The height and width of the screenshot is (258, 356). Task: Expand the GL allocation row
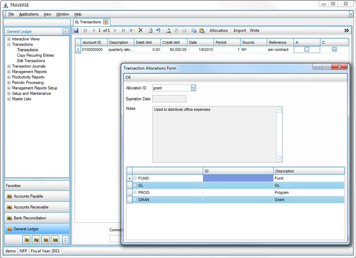(x=135, y=185)
